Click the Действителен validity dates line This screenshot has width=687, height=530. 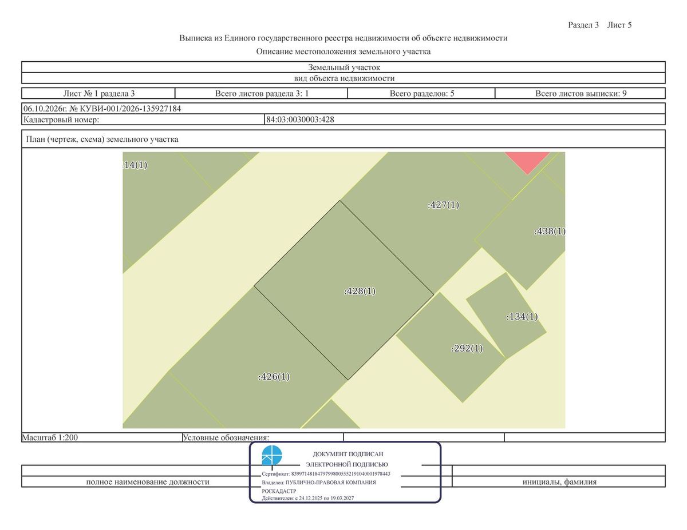[x=307, y=499]
